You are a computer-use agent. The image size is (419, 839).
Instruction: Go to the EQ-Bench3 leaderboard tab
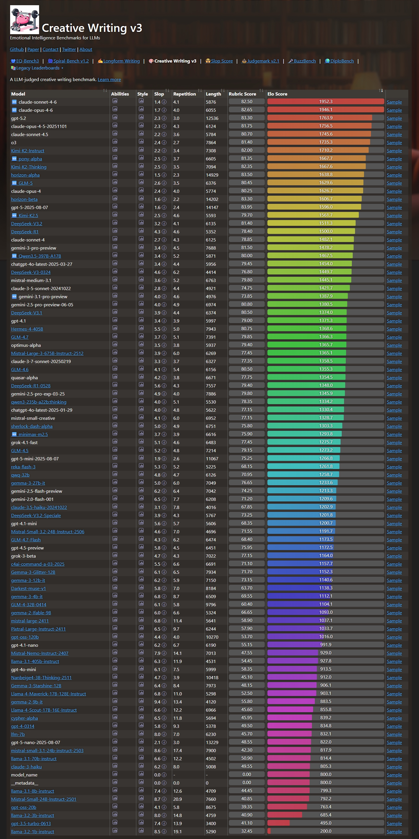tap(25, 61)
